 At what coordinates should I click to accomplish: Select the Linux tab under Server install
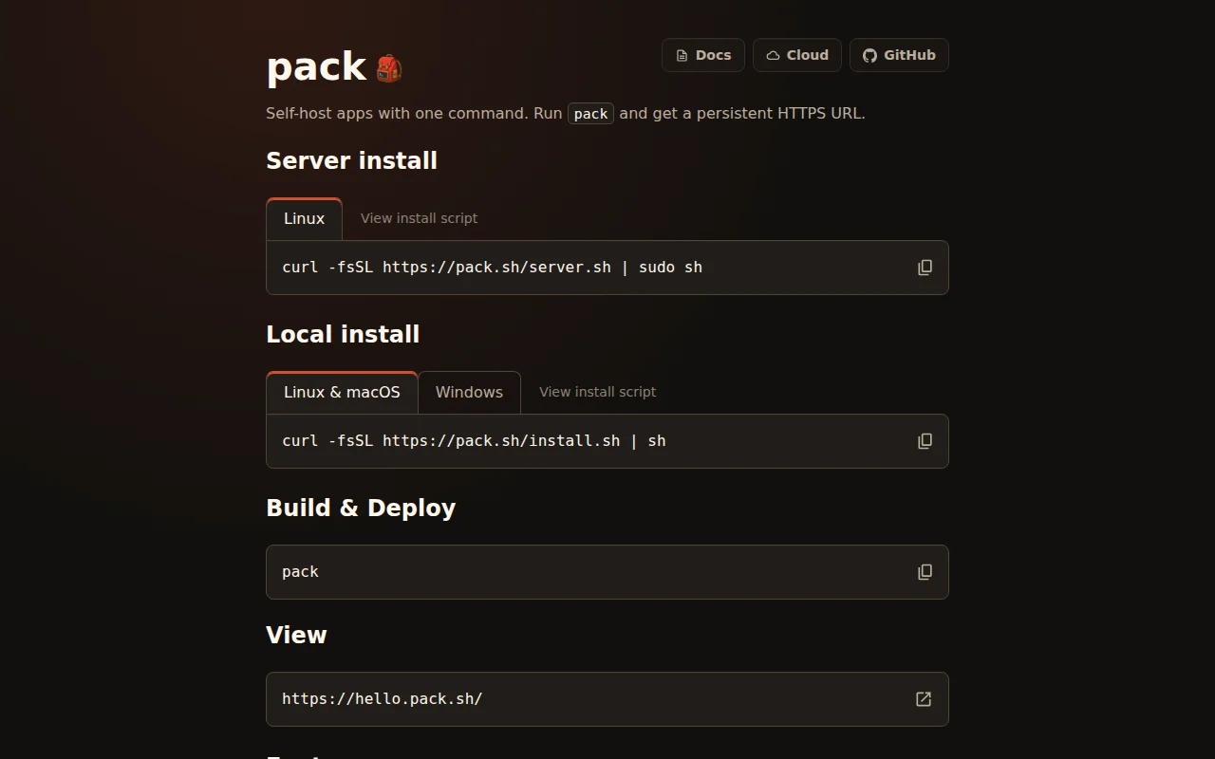(x=304, y=219)
